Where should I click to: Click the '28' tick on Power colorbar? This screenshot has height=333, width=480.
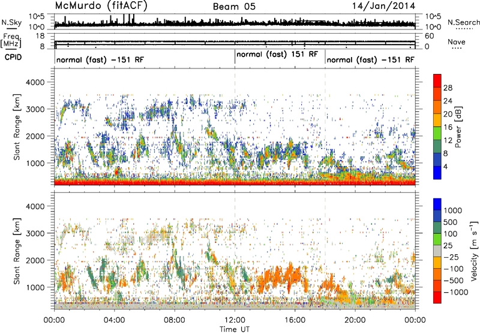pyautogui.click(x=448, y=88)
